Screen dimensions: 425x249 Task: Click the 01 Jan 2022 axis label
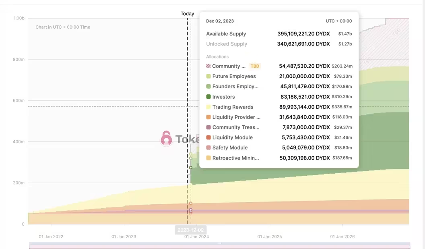tap(51, 237)
